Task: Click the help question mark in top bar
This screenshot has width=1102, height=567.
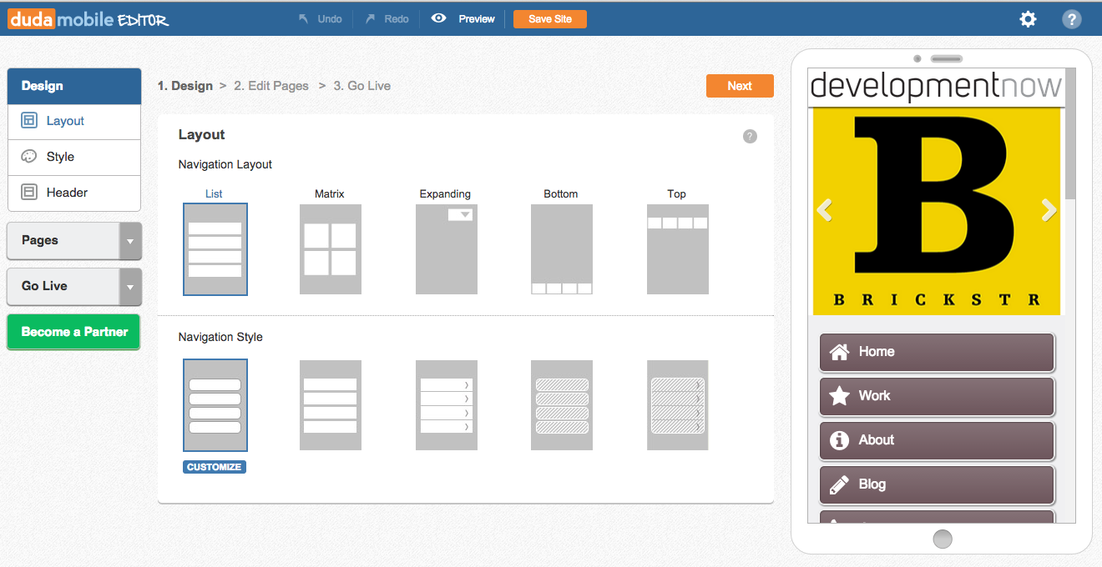Action: (1071, 19)
